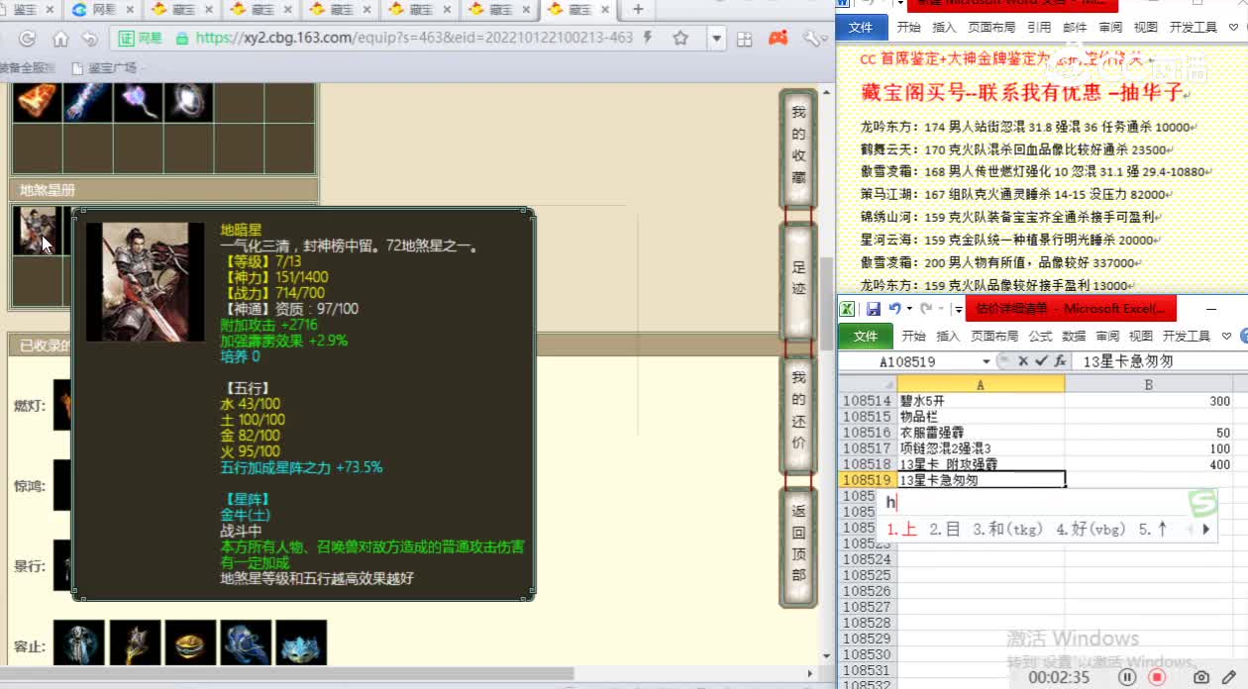
Task: Click the 容止 white-robed figure icon
Action: pyautogui.click(x=78, y=644)
